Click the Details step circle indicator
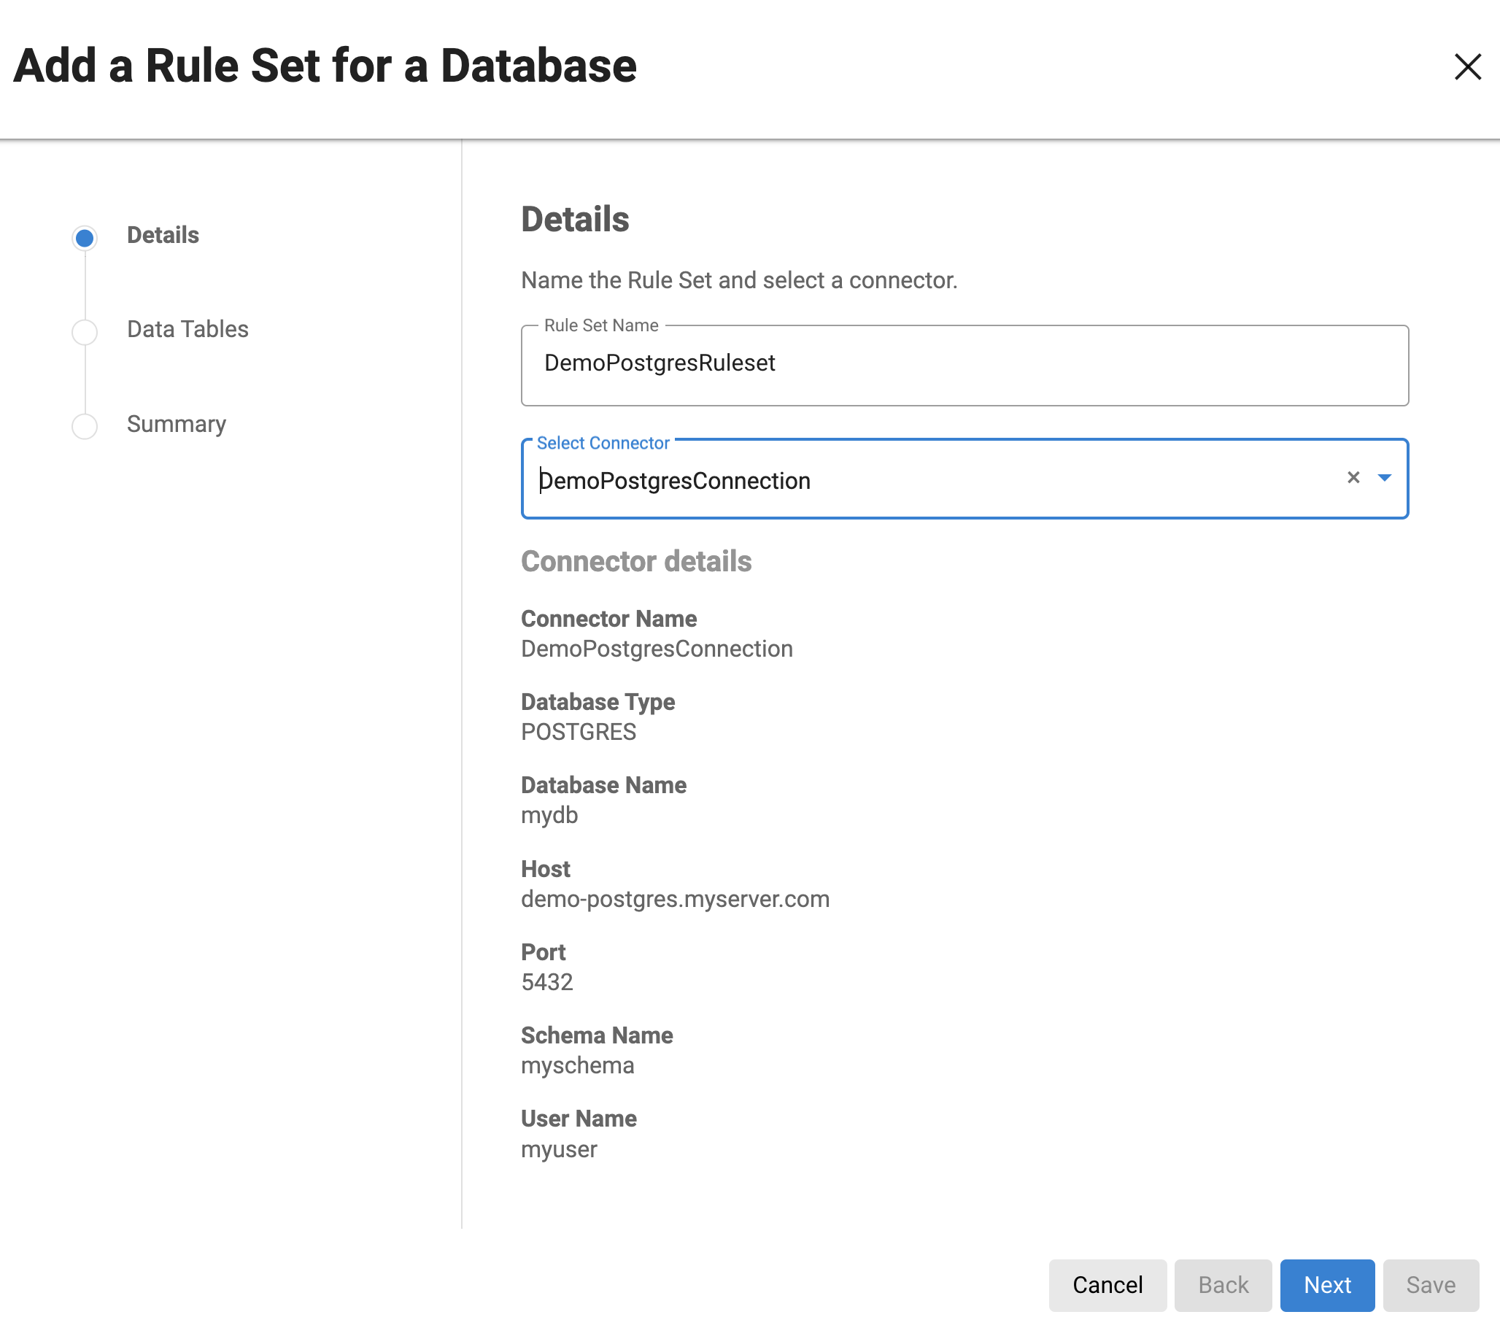The image size is (1500, 1328). (85, 238)
